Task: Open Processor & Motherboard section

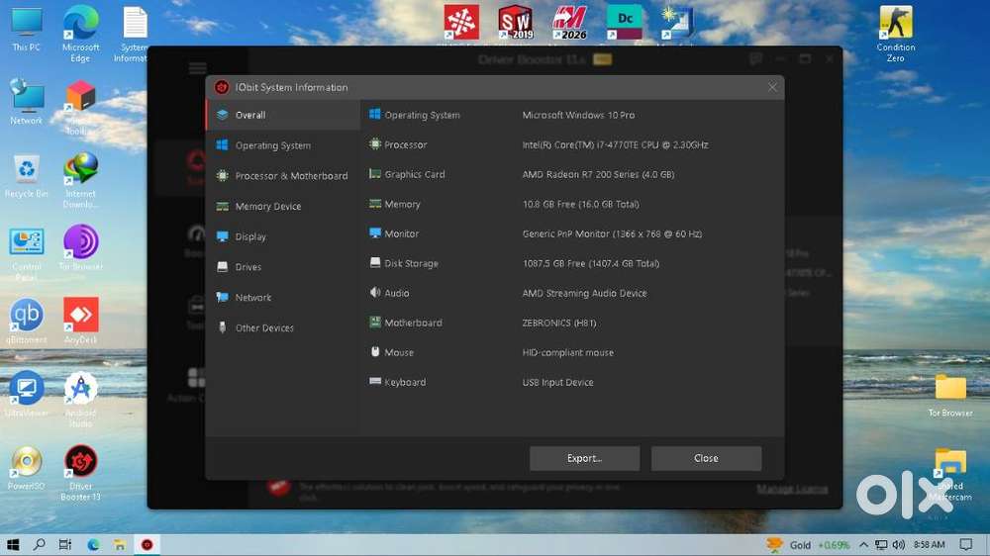Action: click(283, 175)
